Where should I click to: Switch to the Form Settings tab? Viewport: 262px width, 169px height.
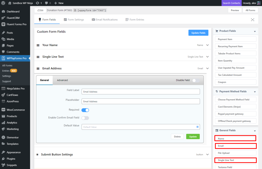pyautogui.click(x=74, y=20)
